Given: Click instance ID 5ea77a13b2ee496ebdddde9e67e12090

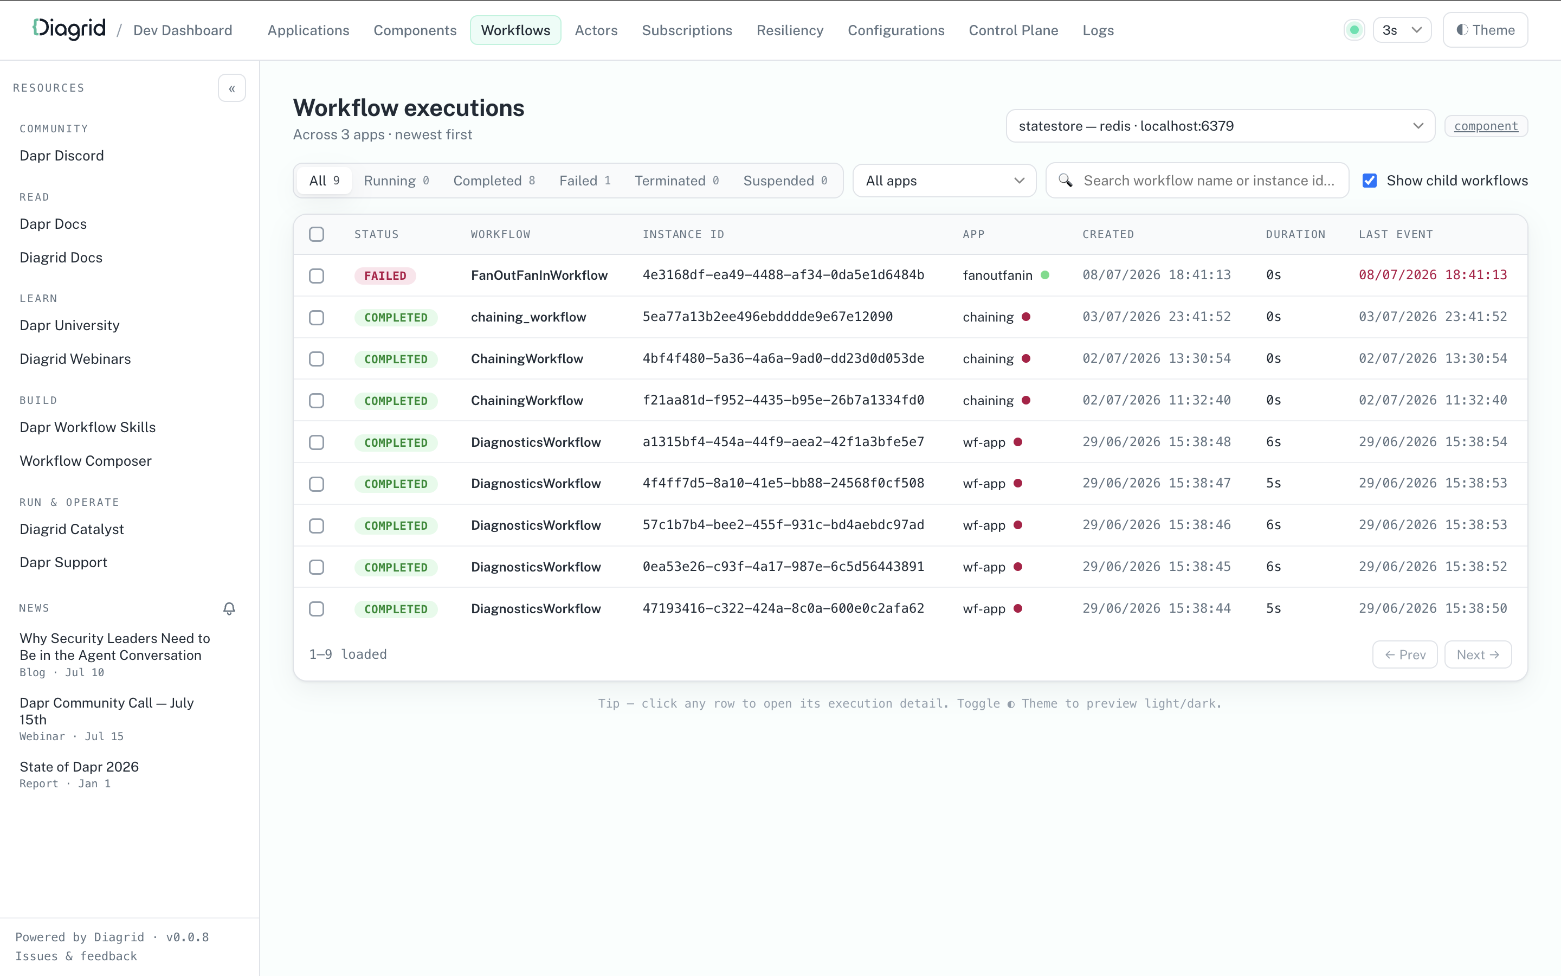Looking at the screenshot, I should pos(767,317).
